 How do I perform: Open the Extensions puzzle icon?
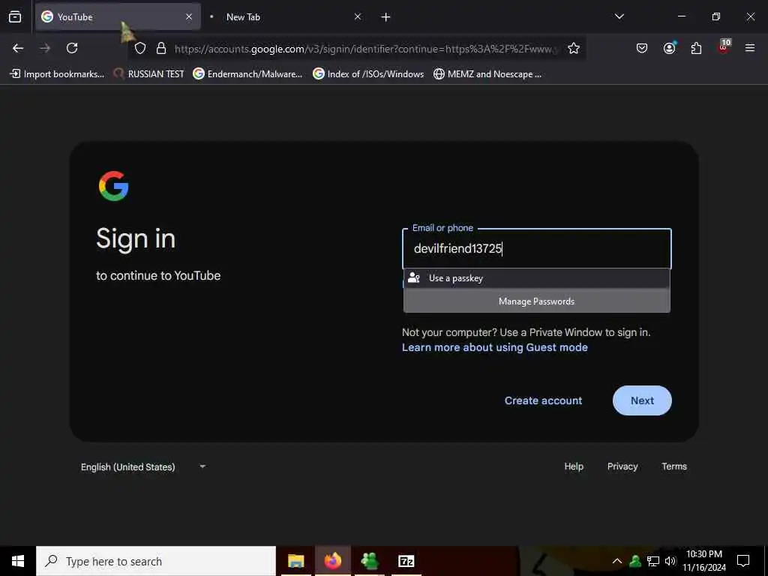click(x=696, y=48)
